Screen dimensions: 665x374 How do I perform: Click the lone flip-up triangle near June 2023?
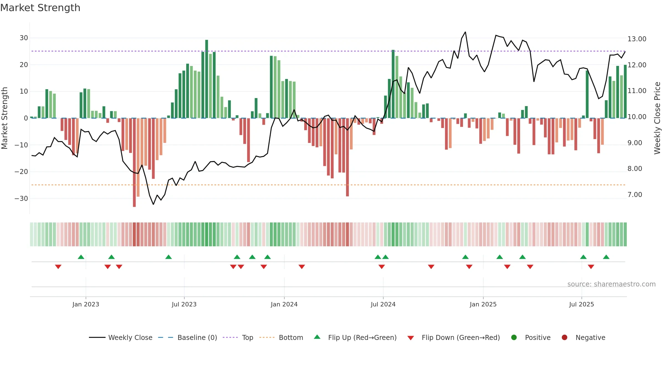point(168,257)
